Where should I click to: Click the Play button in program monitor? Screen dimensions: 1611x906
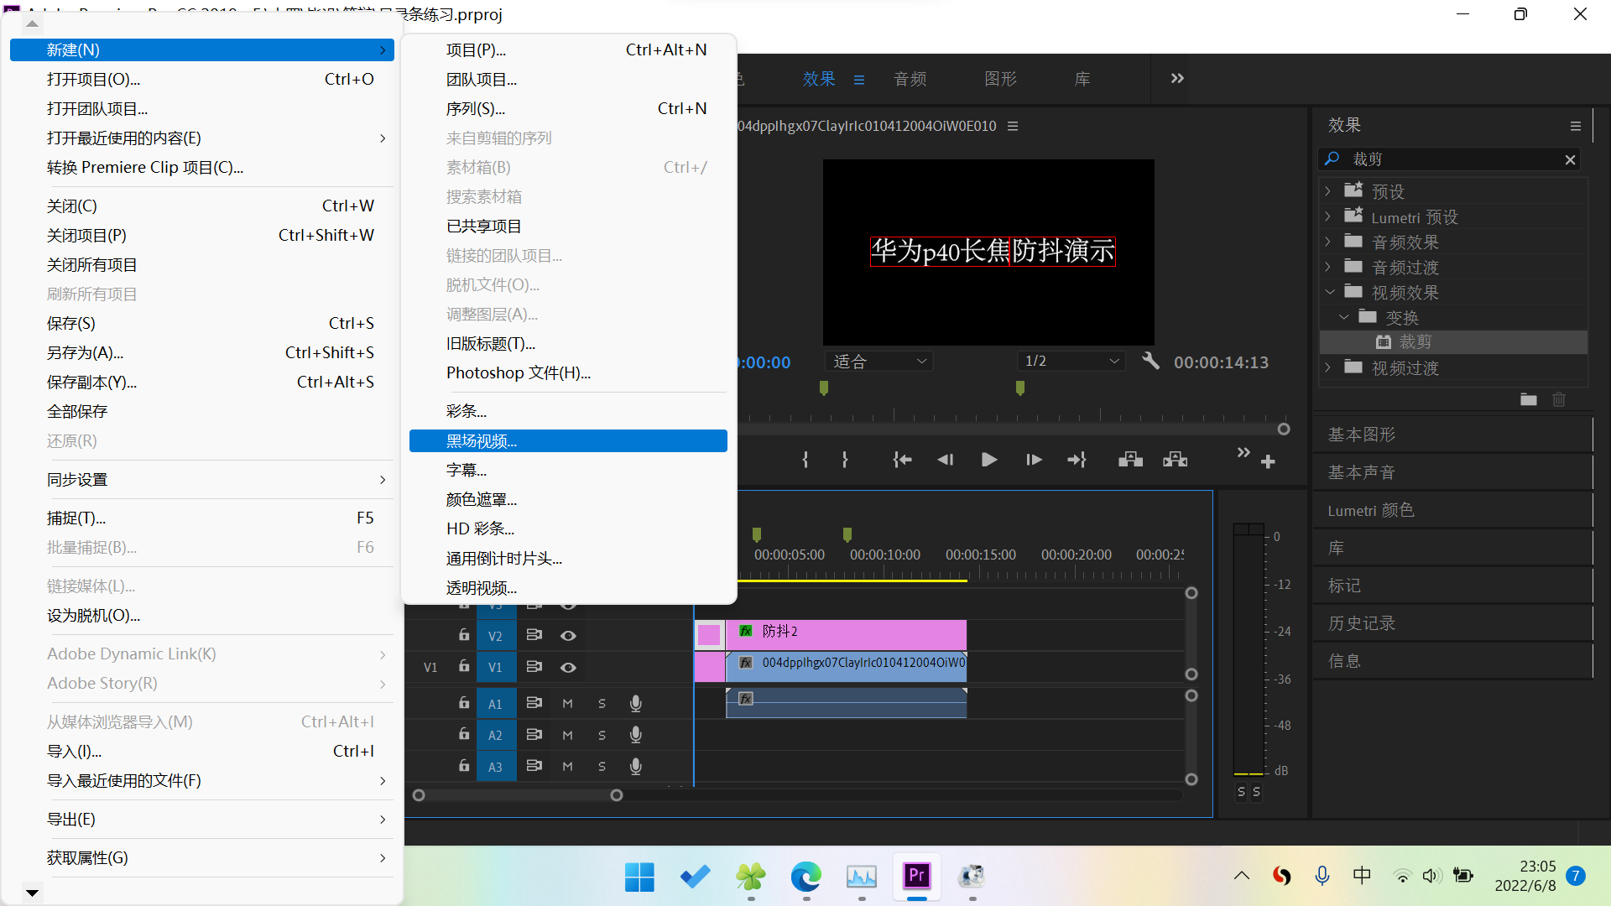pos(989,460)
